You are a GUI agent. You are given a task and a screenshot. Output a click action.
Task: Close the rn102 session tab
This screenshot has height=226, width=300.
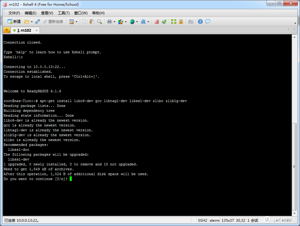(37, 30)
